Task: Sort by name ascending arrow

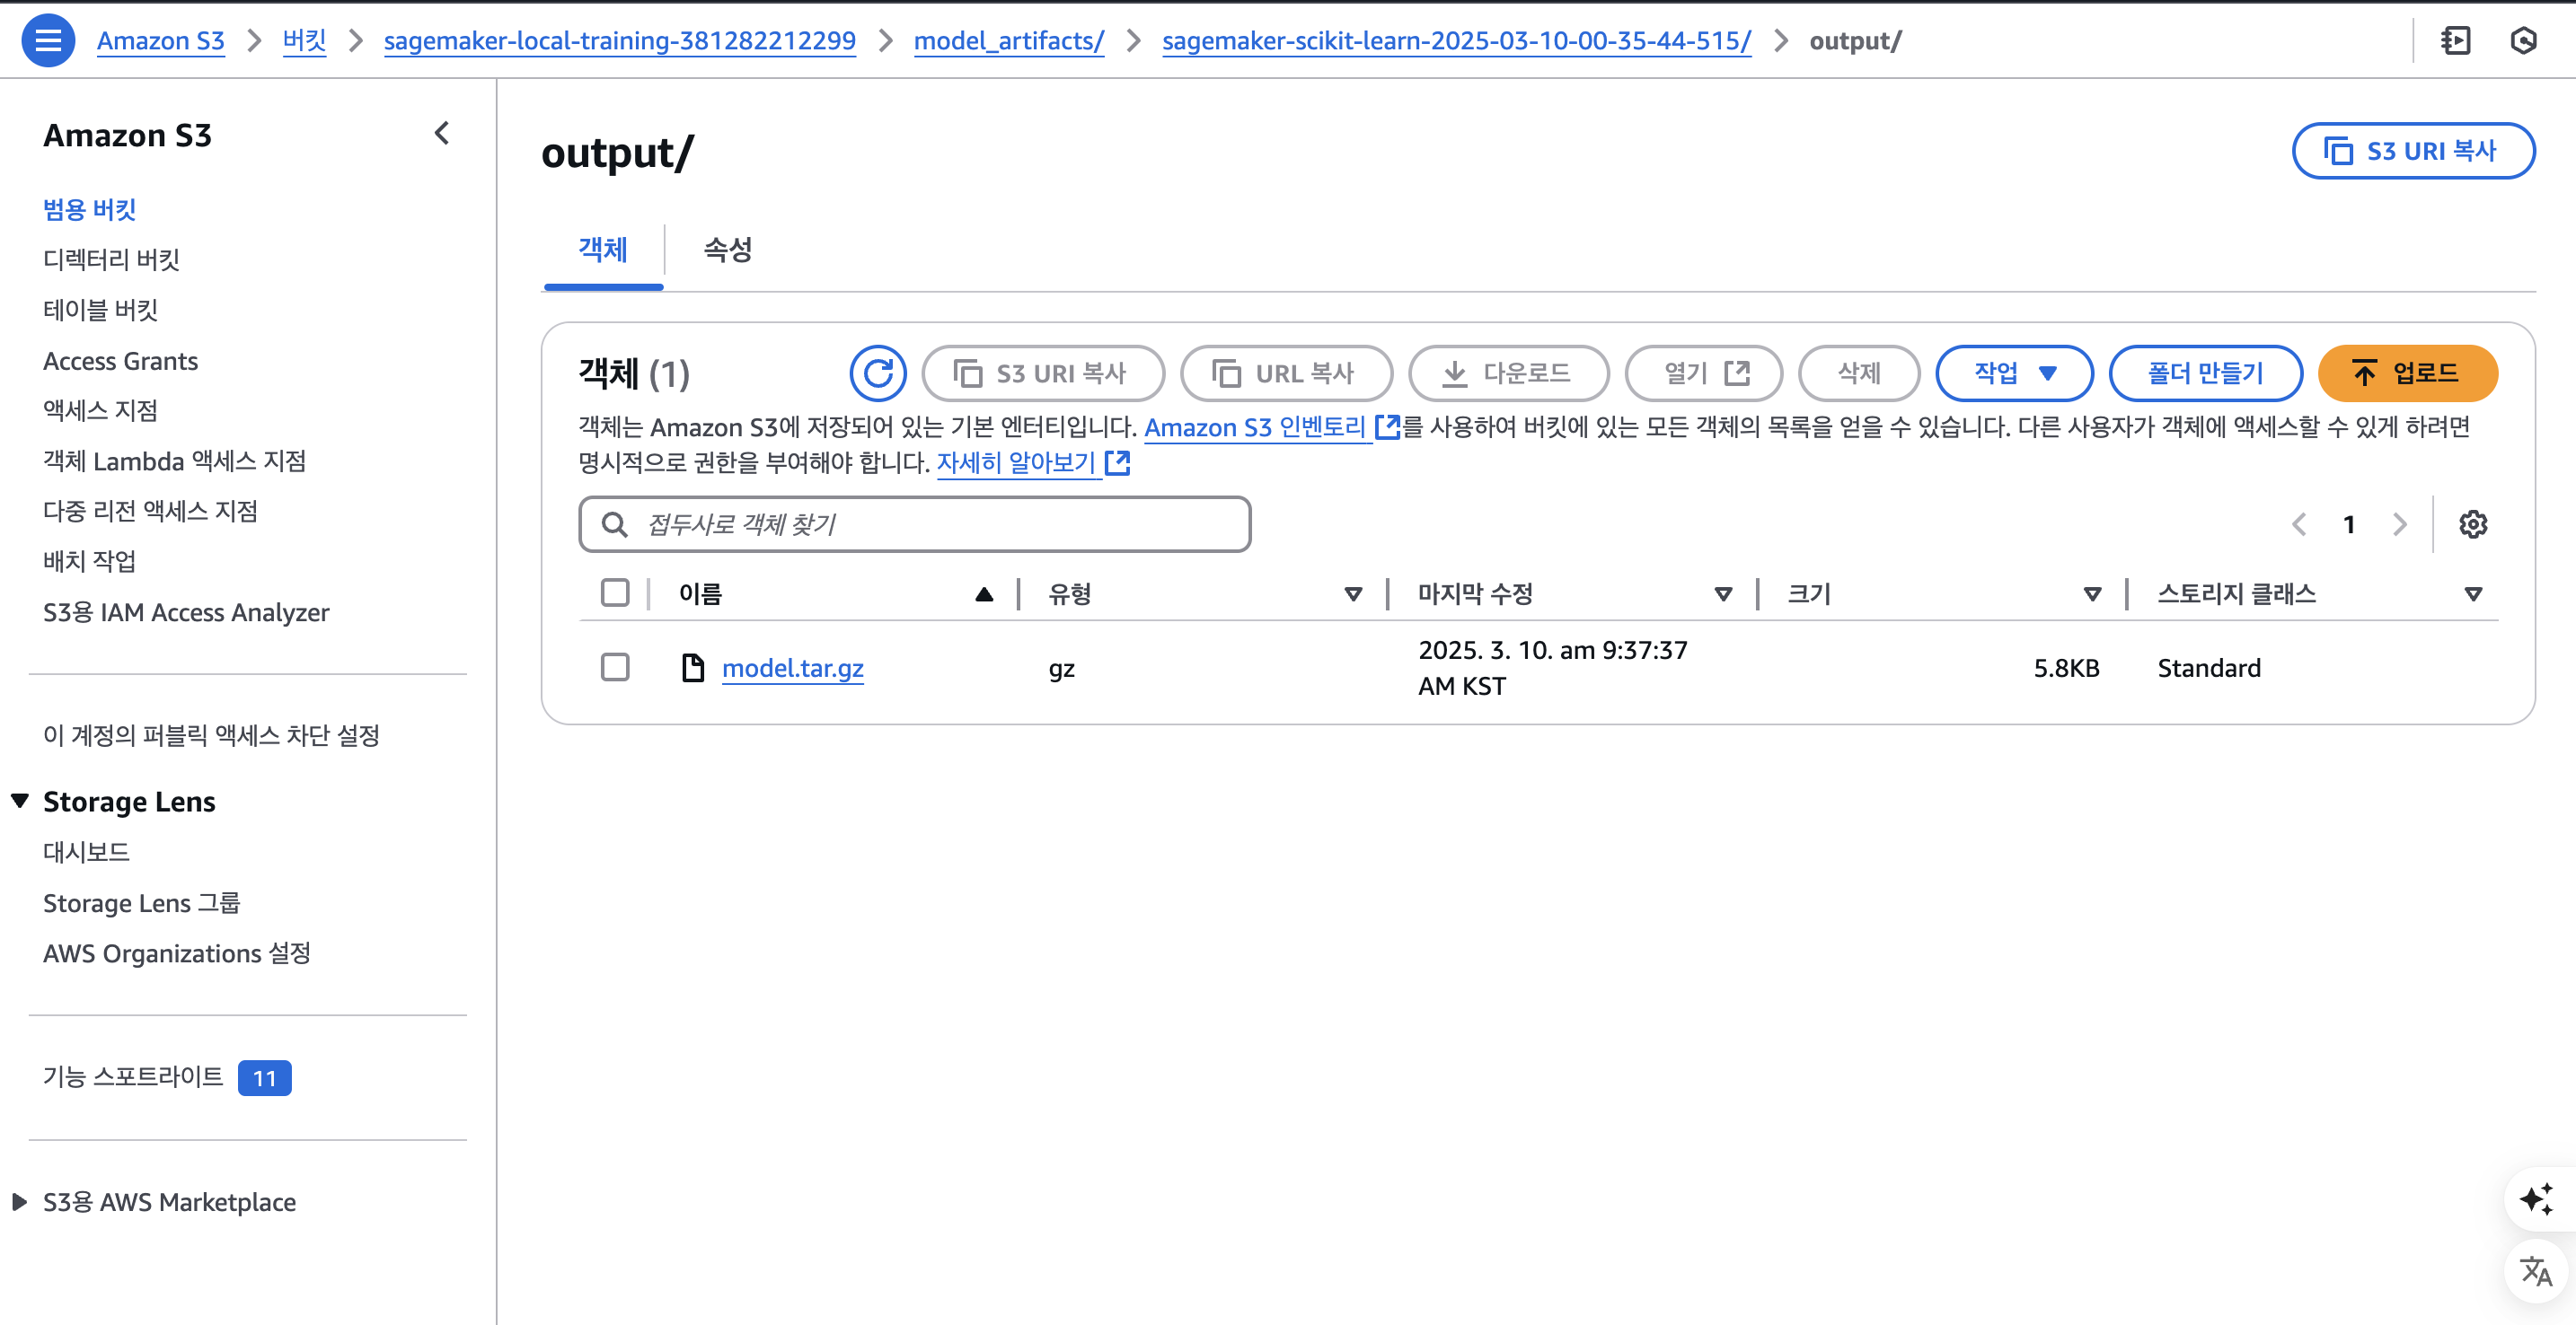Action: tap(984, 594)
